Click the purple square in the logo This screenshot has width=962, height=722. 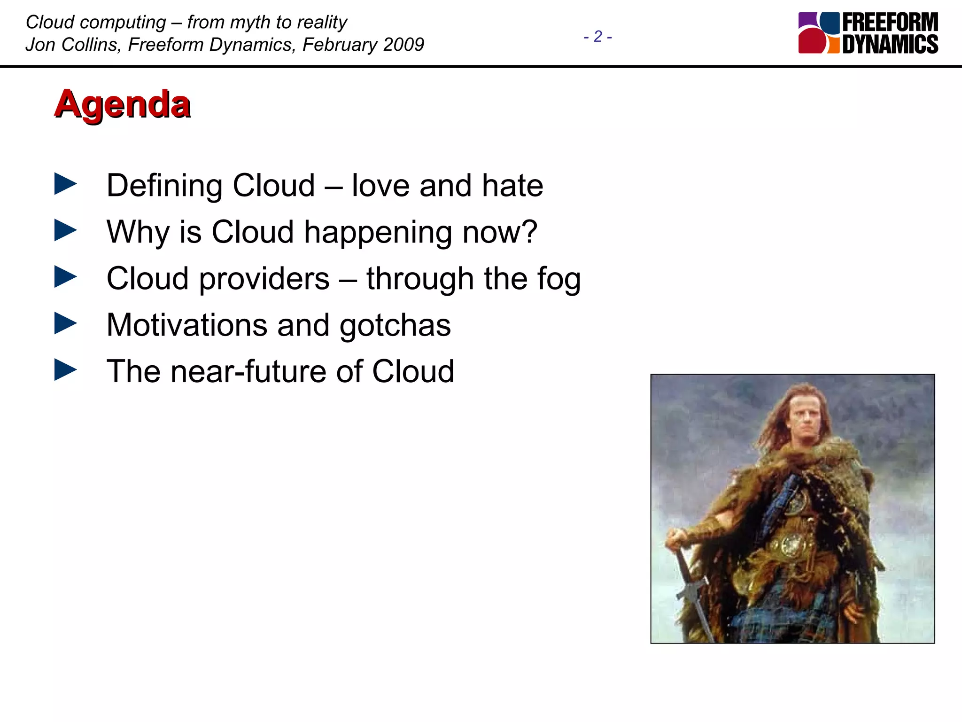click(x=807, y=20)
